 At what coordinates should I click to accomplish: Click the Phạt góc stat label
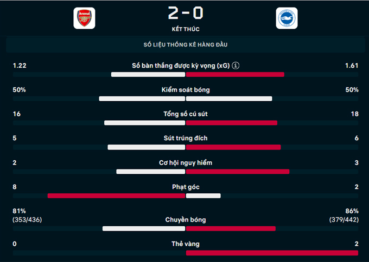186,187
